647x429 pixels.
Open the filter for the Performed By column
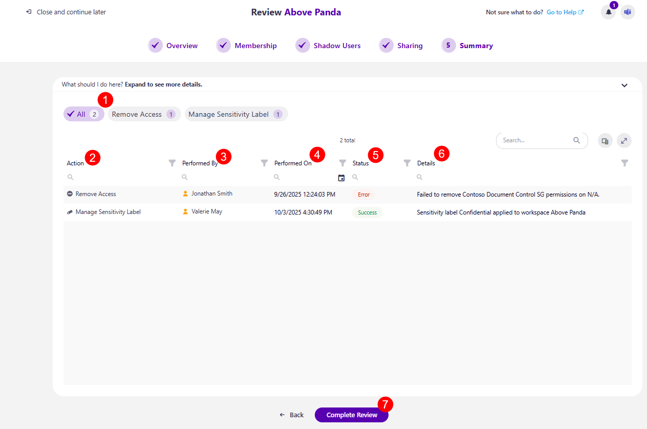click(x=265, y=163)
